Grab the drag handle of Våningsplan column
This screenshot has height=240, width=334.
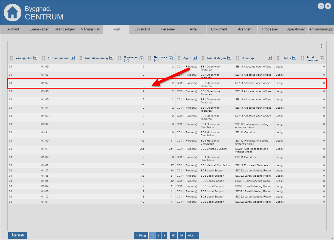(11, 58)
